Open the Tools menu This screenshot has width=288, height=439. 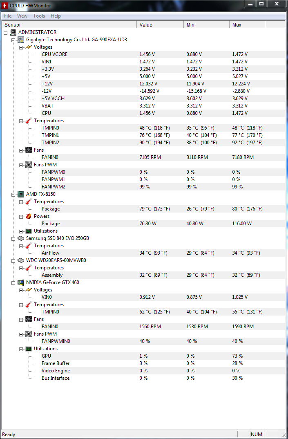pyautogui.click(x=39, y=16)
